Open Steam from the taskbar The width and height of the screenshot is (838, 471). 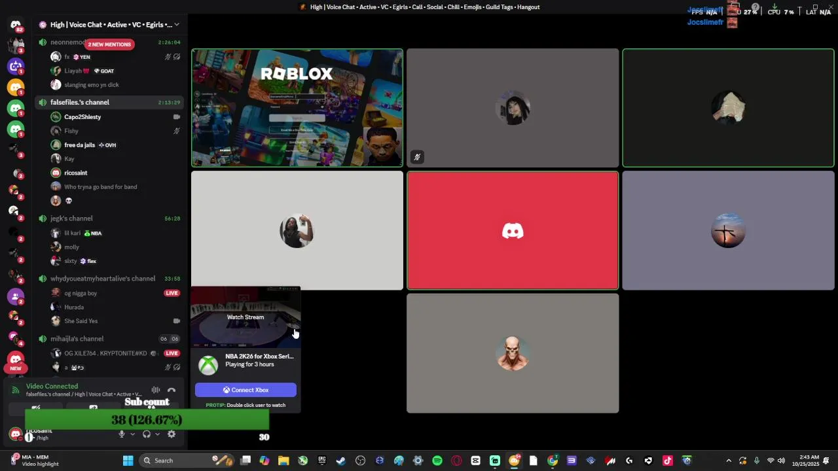pos(340,461)
